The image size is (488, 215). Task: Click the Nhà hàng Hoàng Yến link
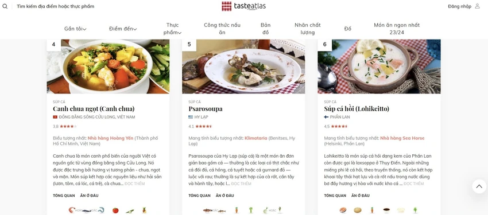pyautogui.click(x=110, y=138)
